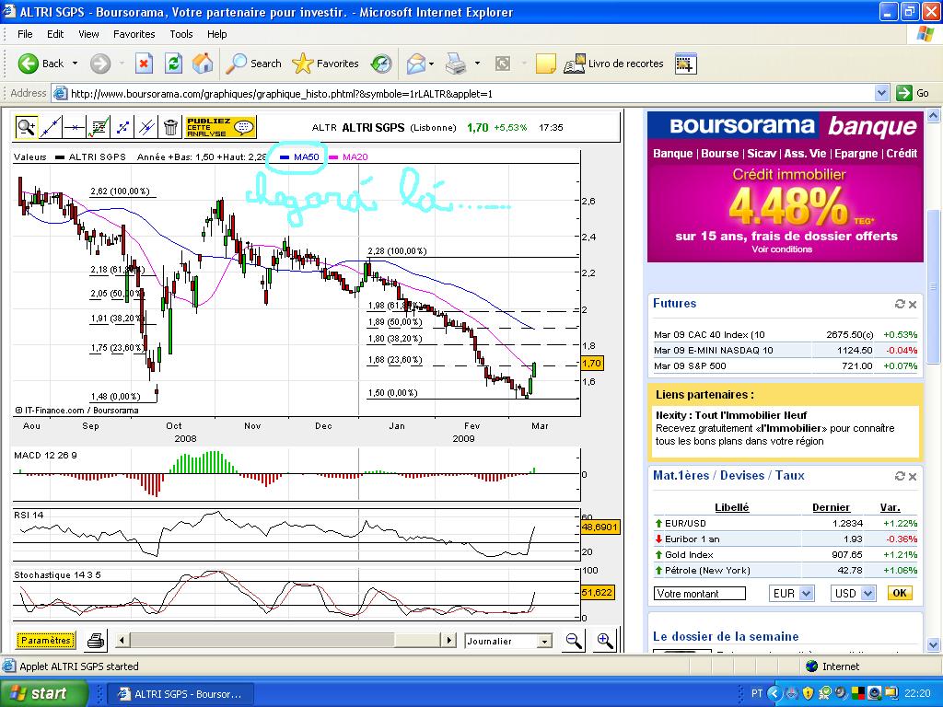
Task: Click the screen clipping icon after Livro de recortes
Action: click(685, 64)
